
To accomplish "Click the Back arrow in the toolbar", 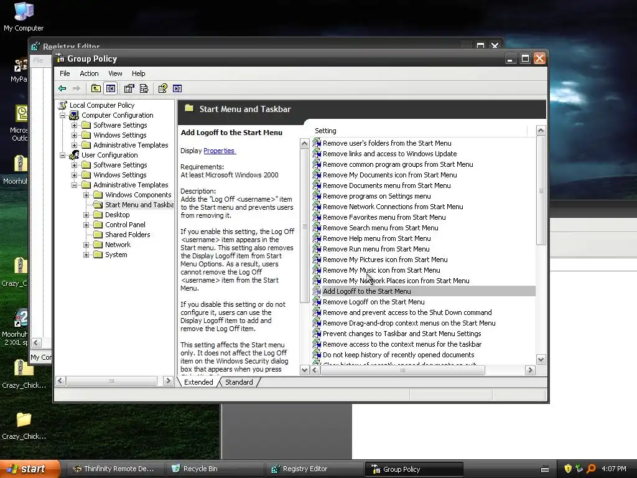I will 62,88.
